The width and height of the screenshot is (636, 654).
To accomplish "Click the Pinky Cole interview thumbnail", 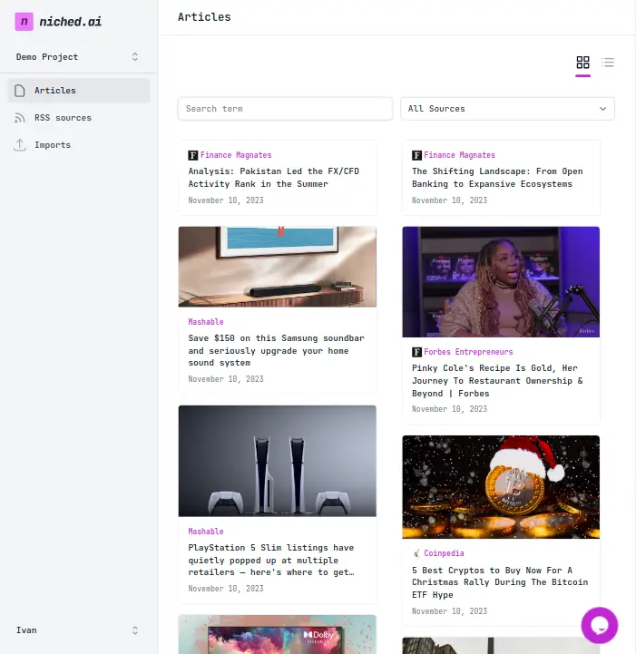I will pos(501,282).
